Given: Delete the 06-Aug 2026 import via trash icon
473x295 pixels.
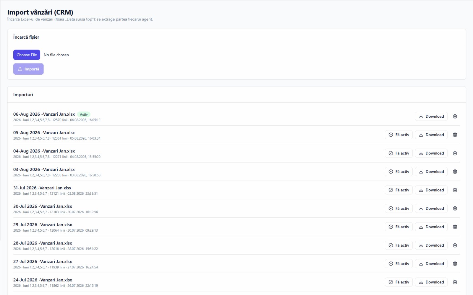Looking at the screenshot, I should pos(455,116).
